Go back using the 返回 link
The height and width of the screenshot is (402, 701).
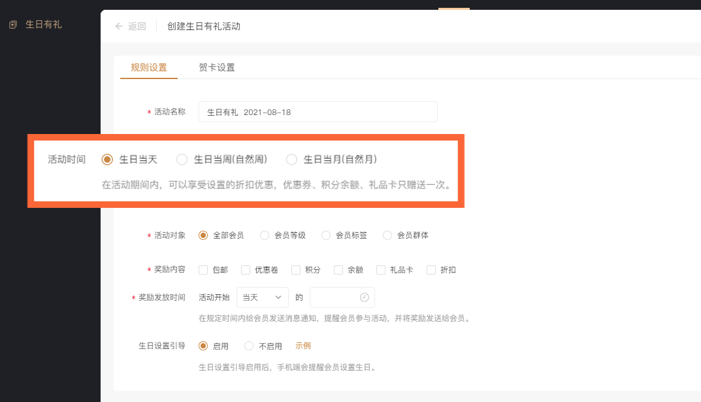137,26
